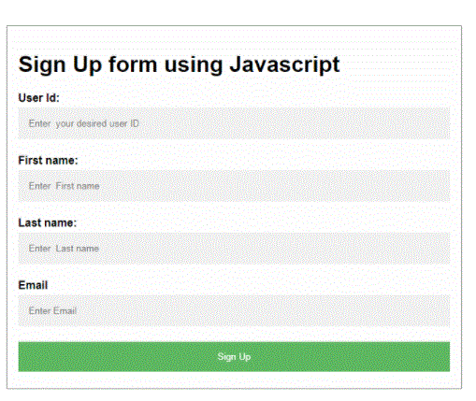The height and width of the screenshot is (401, 476).
Task: Click the "First name:" field label
Action: pos(48,160)
